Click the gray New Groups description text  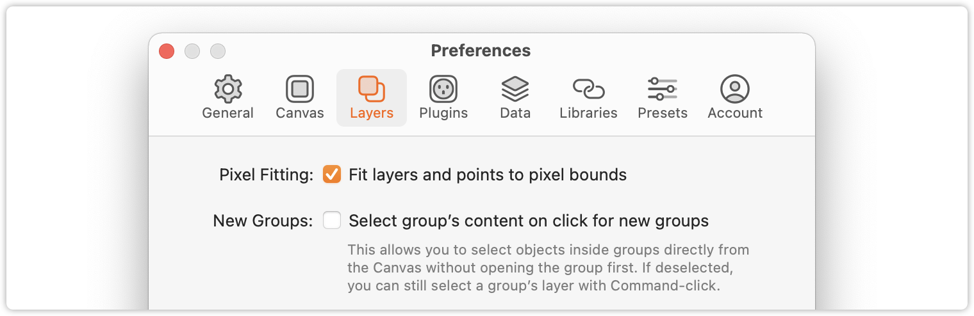click(549, 267)
